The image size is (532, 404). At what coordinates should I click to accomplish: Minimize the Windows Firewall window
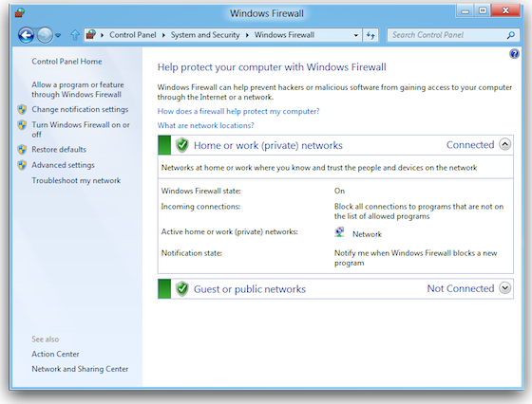click(x=465, y=10)
